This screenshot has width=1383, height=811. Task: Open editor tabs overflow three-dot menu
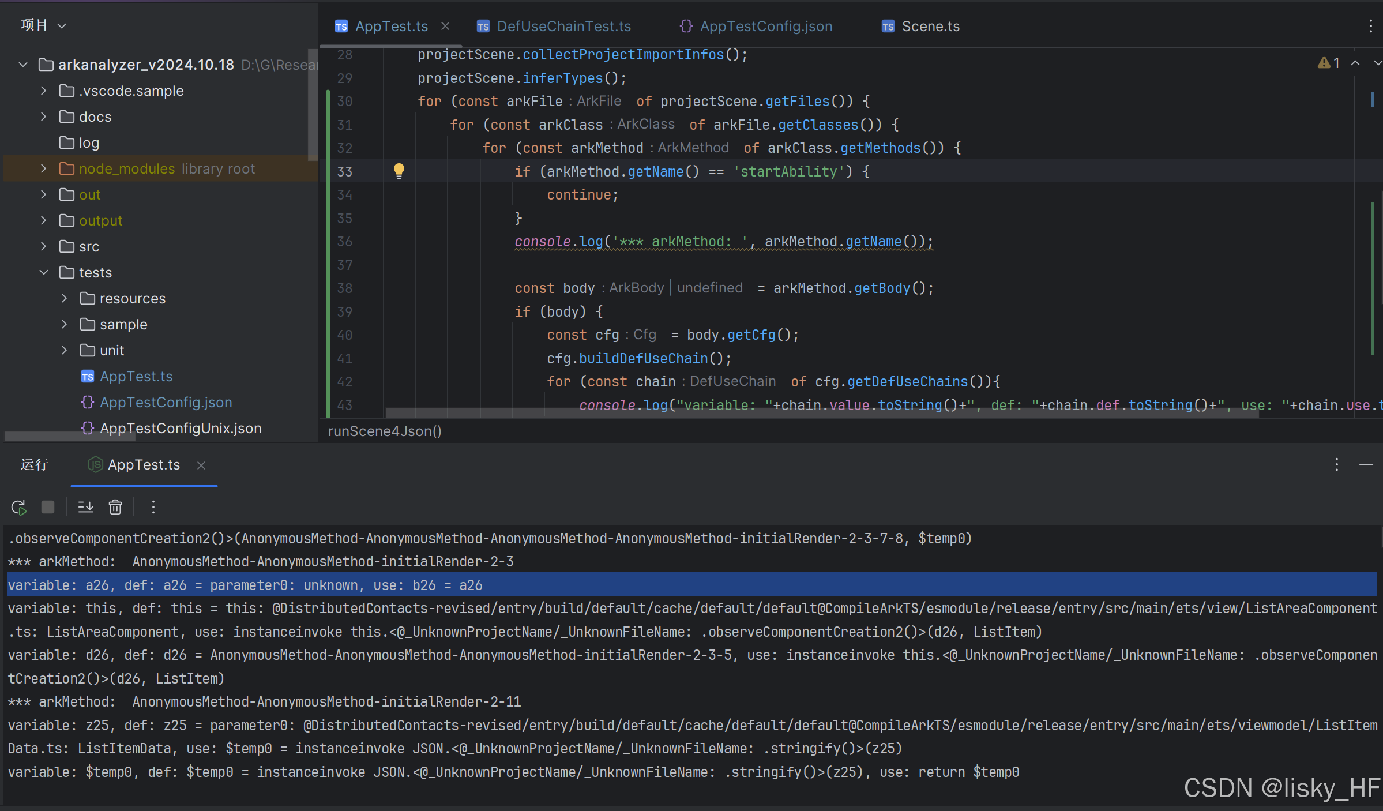[x=1370, y=26]
